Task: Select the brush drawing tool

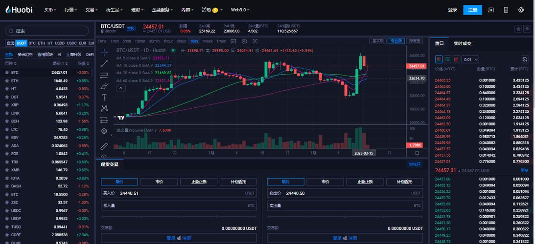Action: [x=104, y=86]
